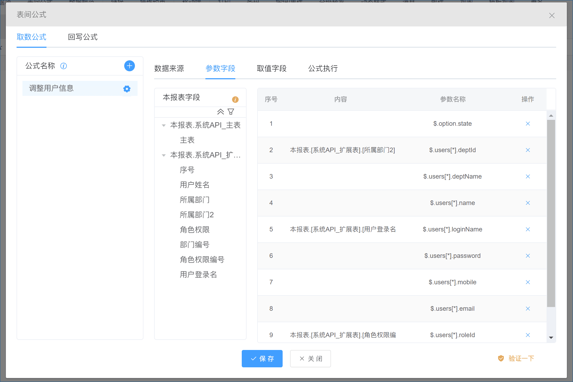Collapse the 本报表.系统API_扩… tree node
Image resolution: width=573 pixels, height=382 pixels.
pyautogui.click(x=164, y=155)
